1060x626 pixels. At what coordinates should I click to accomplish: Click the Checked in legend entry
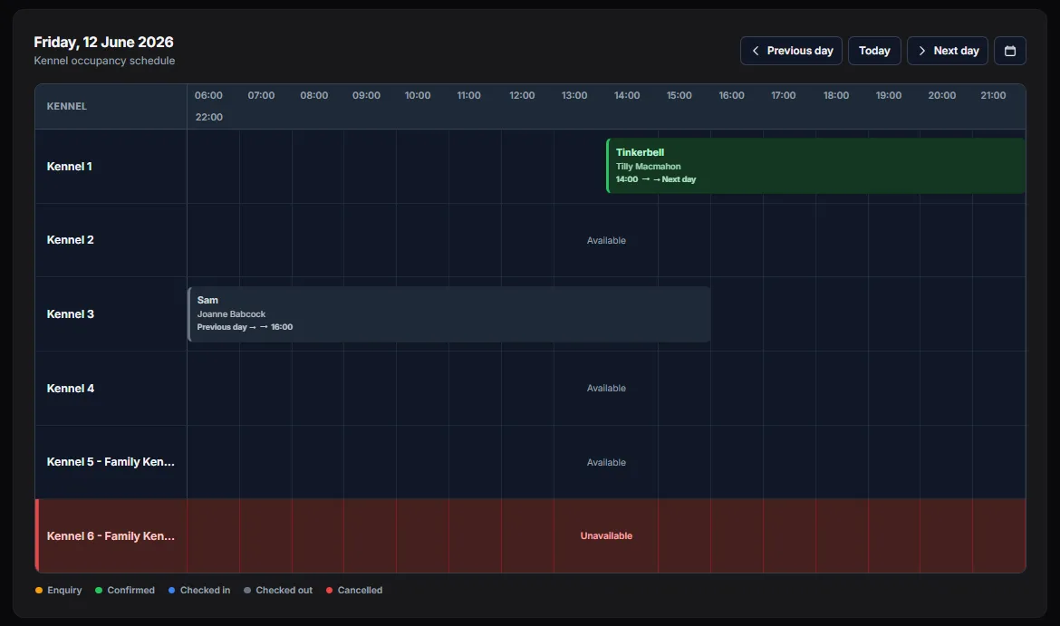tap(198, 590)
